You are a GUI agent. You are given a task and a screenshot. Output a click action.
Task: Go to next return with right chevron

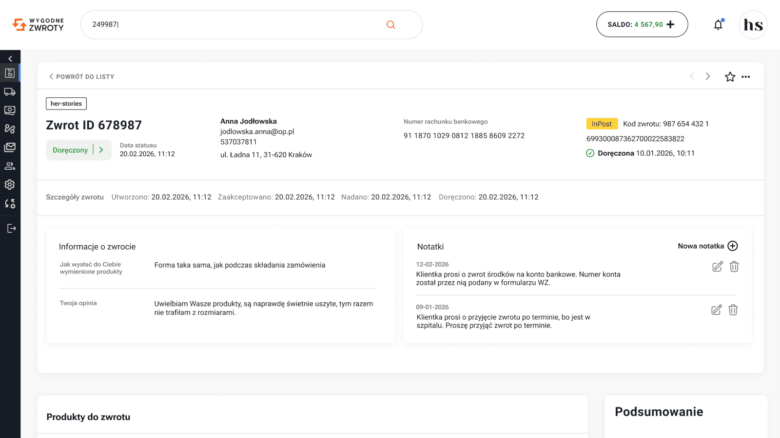708,76
